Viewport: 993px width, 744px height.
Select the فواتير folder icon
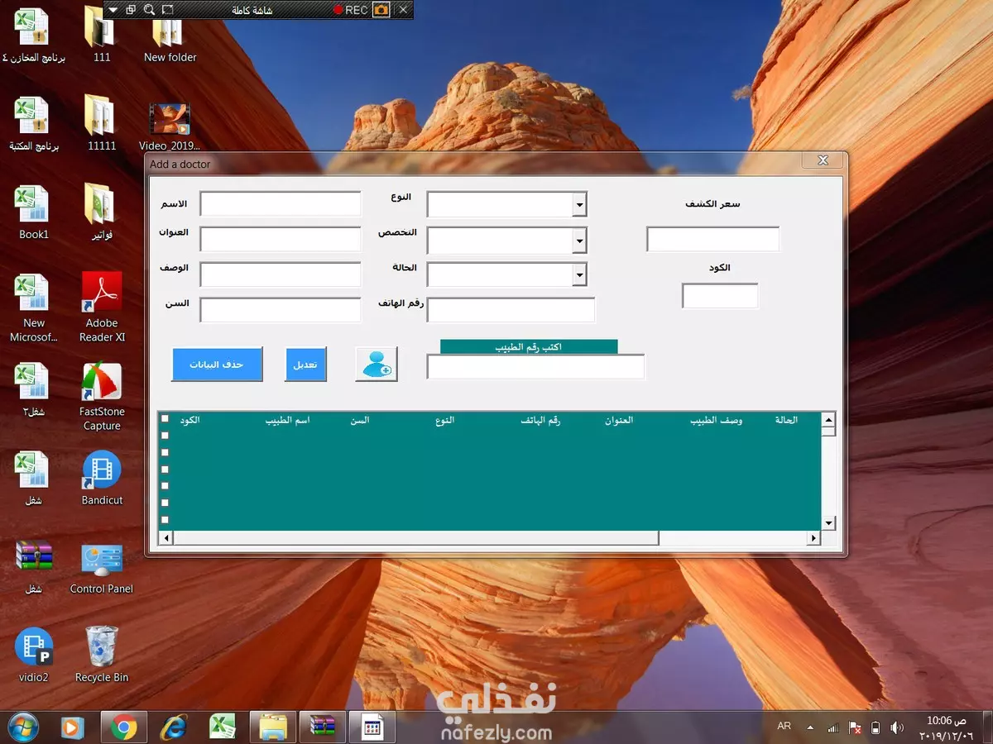point(101,212)
